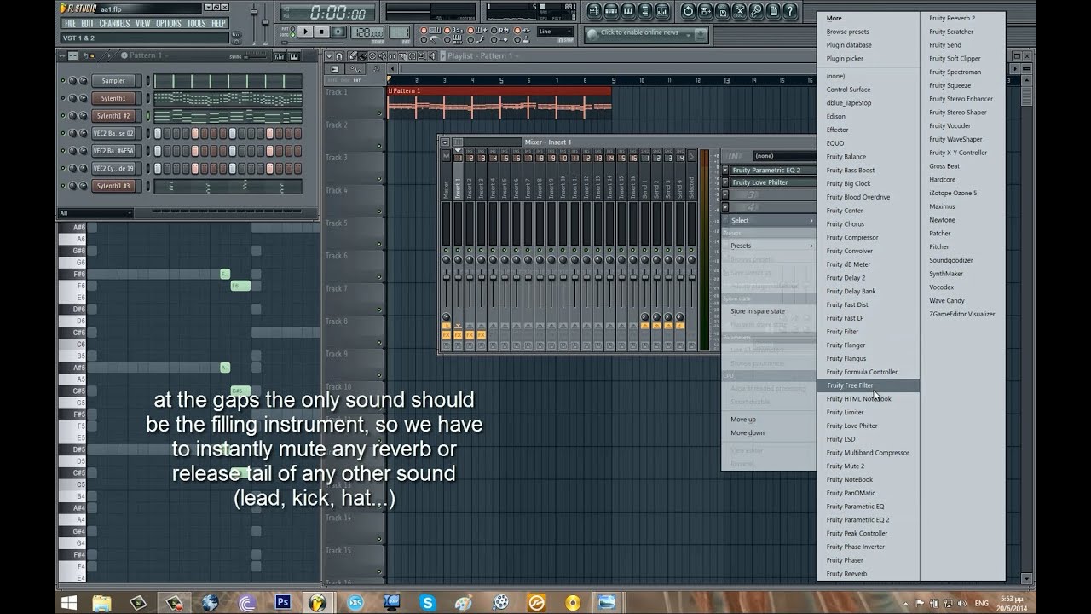
Task: Click FX button on Mixer Insert 1 track
Action: click(x=458, y=335)
